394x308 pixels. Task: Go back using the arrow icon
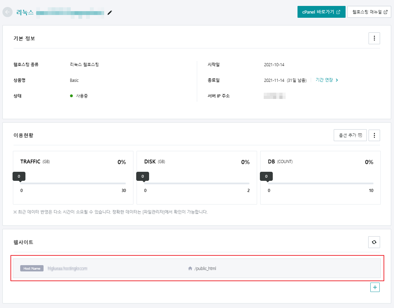[x=8, y=12]
